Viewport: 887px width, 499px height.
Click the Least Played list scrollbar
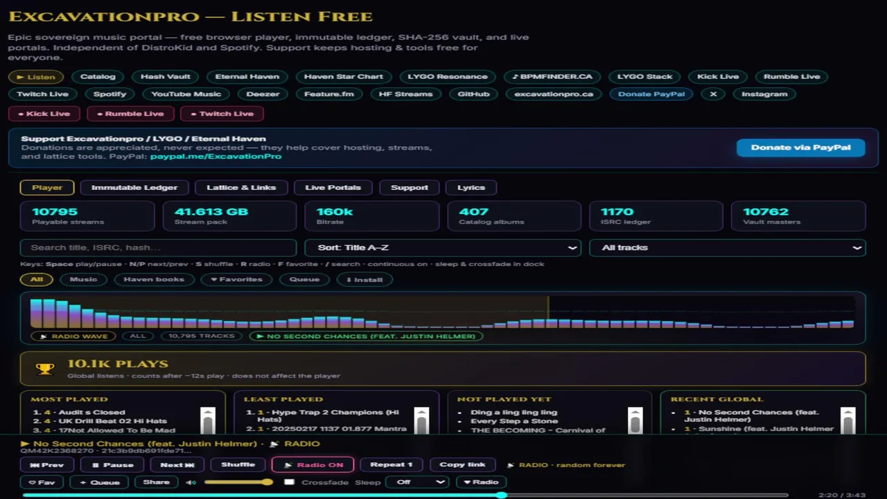(421, 420)
